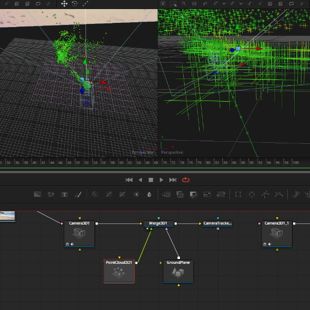Add the Matte Control tool
Image resolution: width=310 pixels, height=310 pixels.
point(193,194)
